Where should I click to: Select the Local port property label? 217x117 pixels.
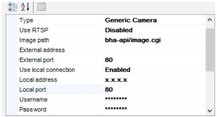pos(32,90)
